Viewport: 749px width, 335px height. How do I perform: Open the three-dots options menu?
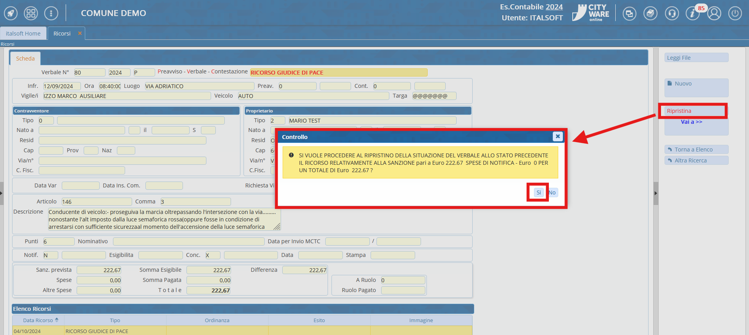tap(51, 13)
